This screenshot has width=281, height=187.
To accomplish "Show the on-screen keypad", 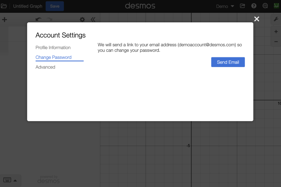I will [7, 180].
